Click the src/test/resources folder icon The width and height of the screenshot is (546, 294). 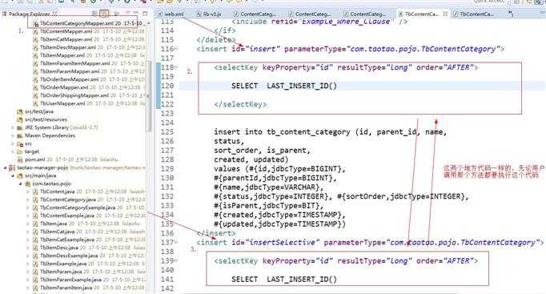[x=20, y=119]
